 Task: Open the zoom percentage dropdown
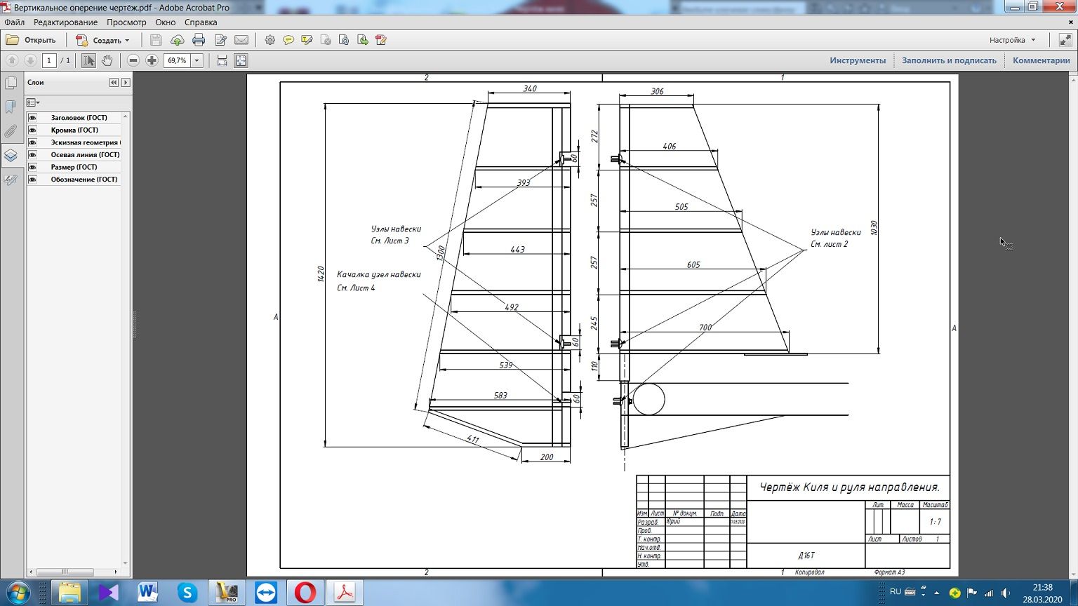[x=197, y=61]
